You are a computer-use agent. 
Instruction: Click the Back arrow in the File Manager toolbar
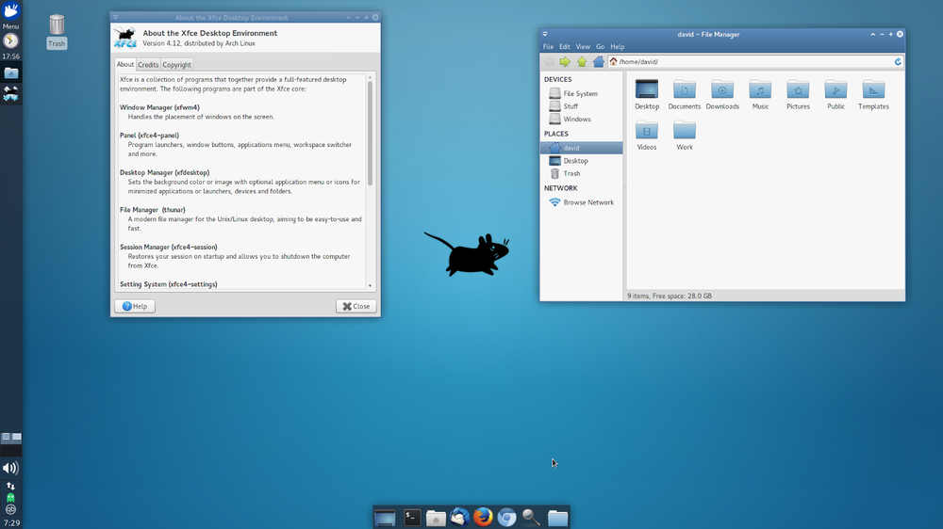click(x=549, y=61)
